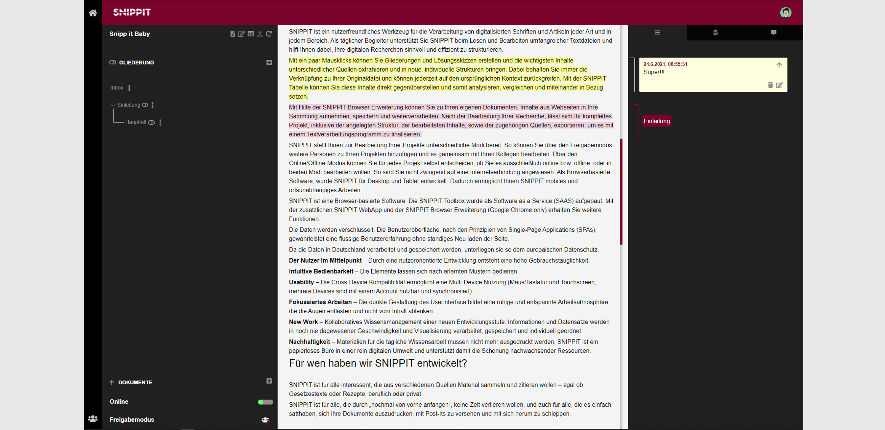Select Hauptteil in the outline
The height and width of the screenshot is (430, 885).
click(136, 122)
